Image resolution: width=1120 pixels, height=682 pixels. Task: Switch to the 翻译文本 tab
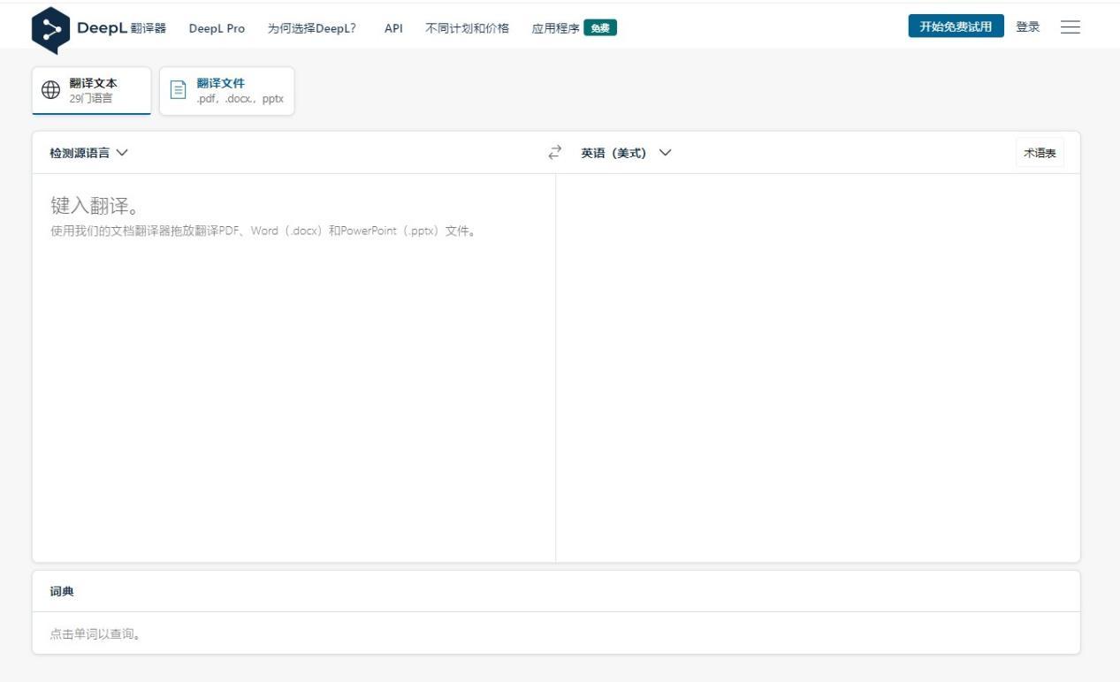pyautogui.click(x=92, y=90)
